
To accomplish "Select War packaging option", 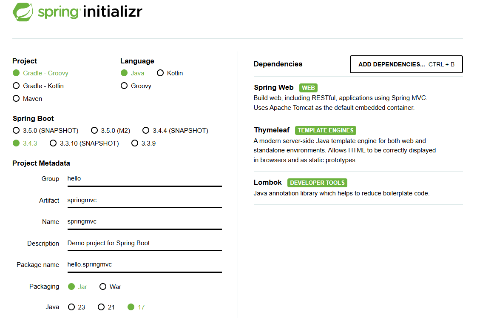I will point(110,287).
